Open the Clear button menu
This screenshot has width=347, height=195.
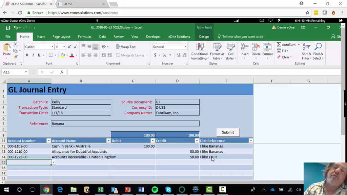tap(284, 57)
